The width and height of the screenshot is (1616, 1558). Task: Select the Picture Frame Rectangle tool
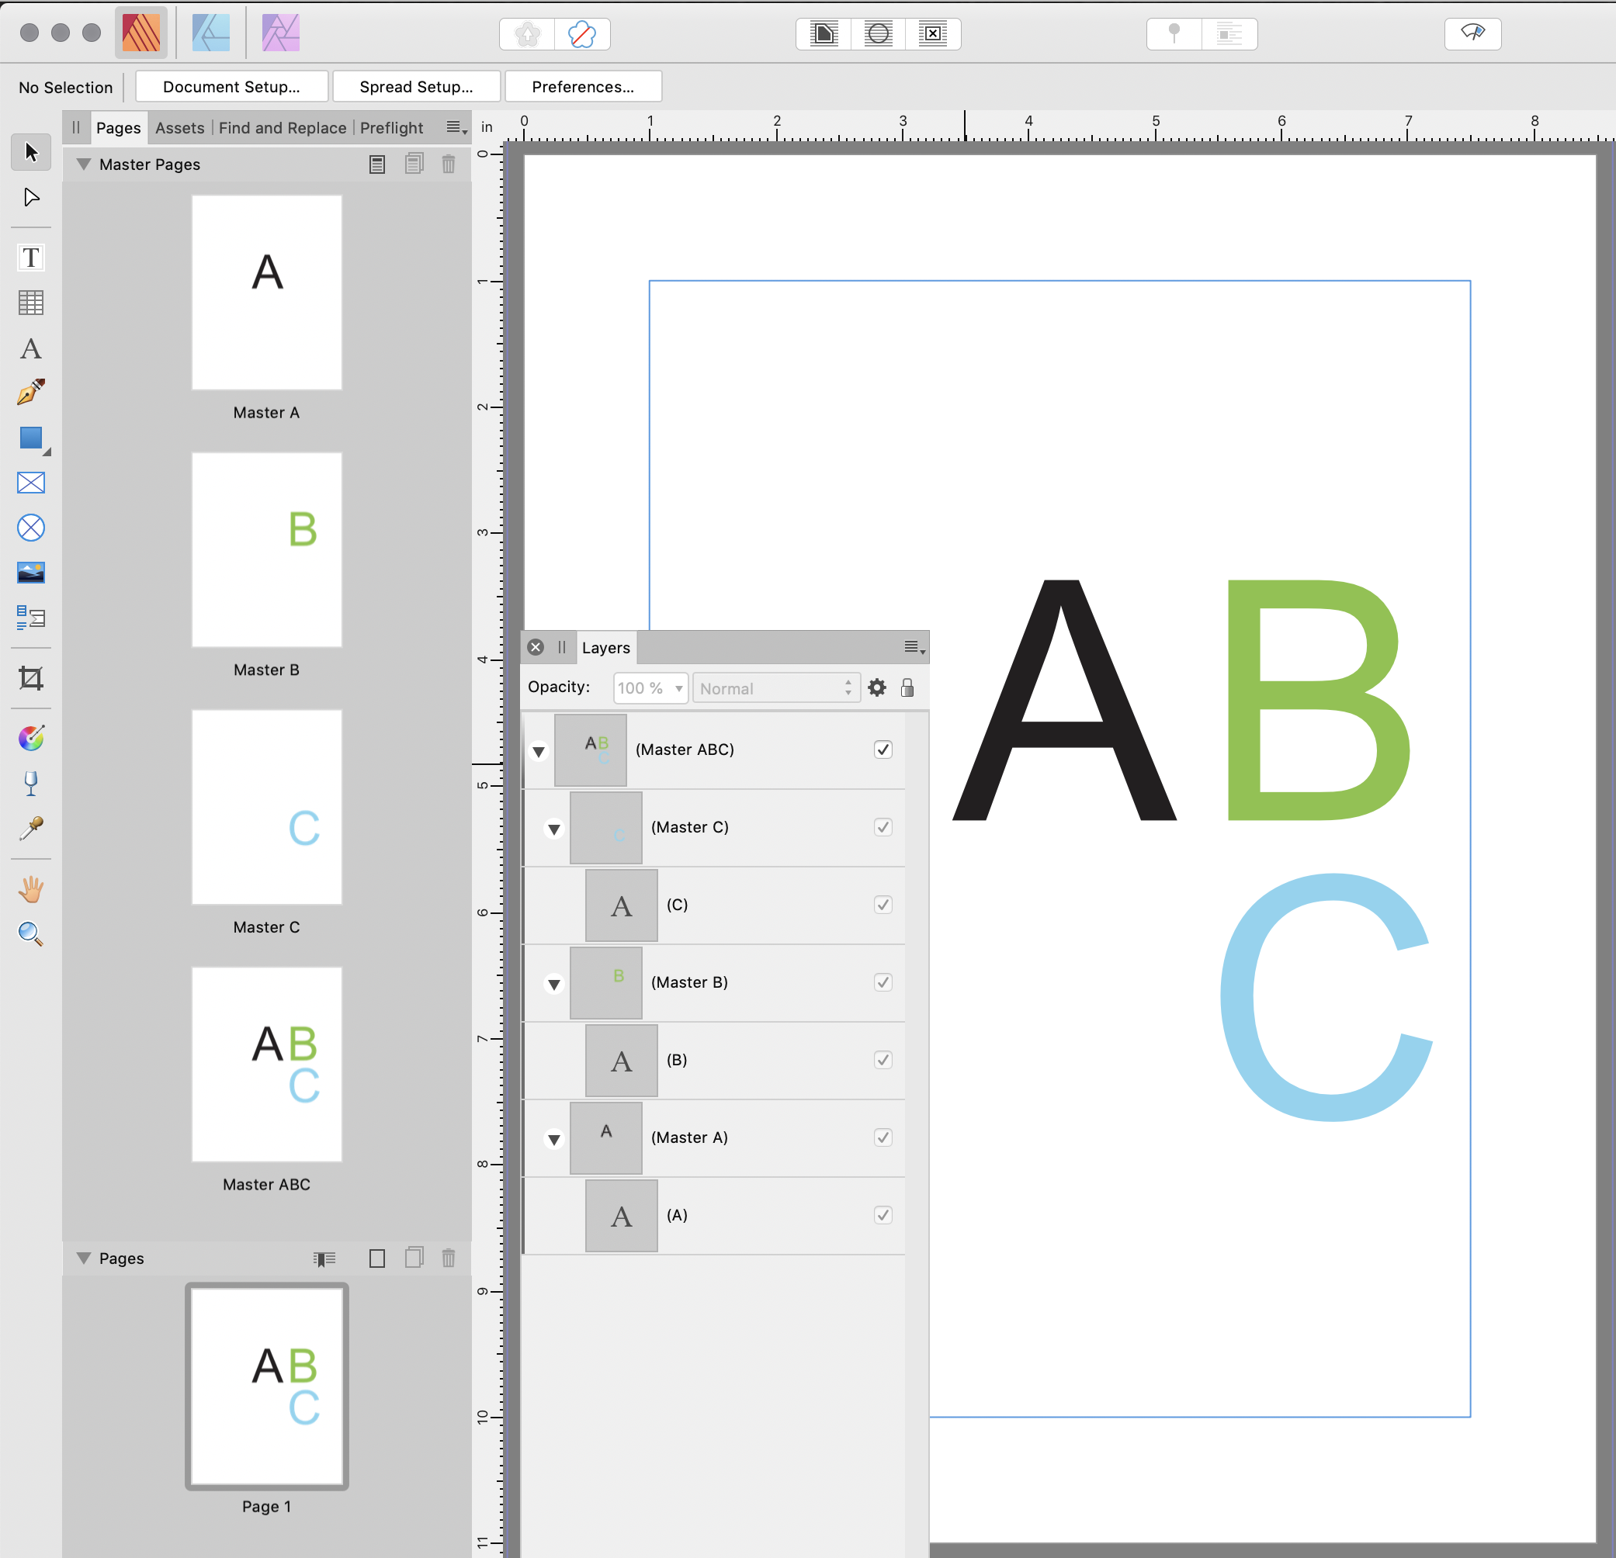click(30, 483)
